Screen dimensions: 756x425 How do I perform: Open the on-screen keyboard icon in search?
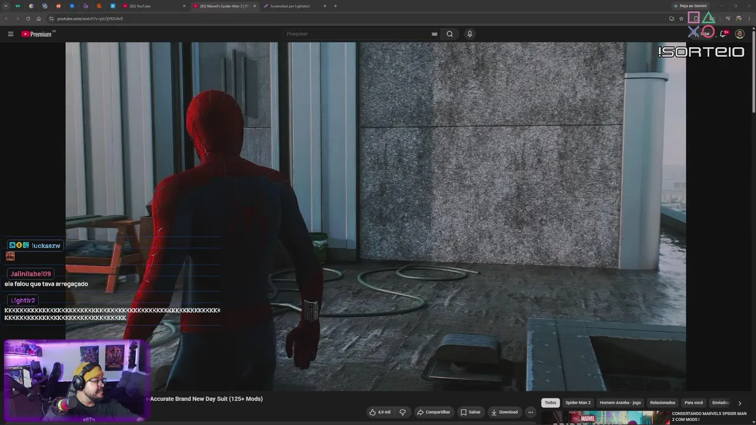[435, 34]
